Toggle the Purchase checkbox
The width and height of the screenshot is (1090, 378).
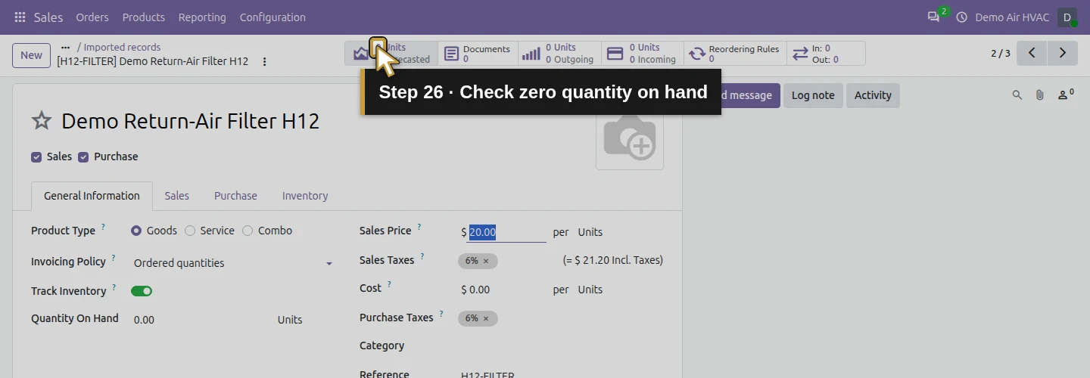(83, 157)
